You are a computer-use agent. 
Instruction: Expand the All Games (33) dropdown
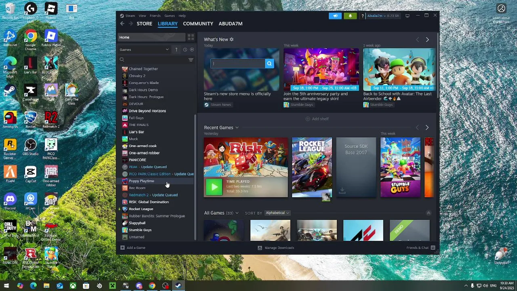(x=237, y=213)
